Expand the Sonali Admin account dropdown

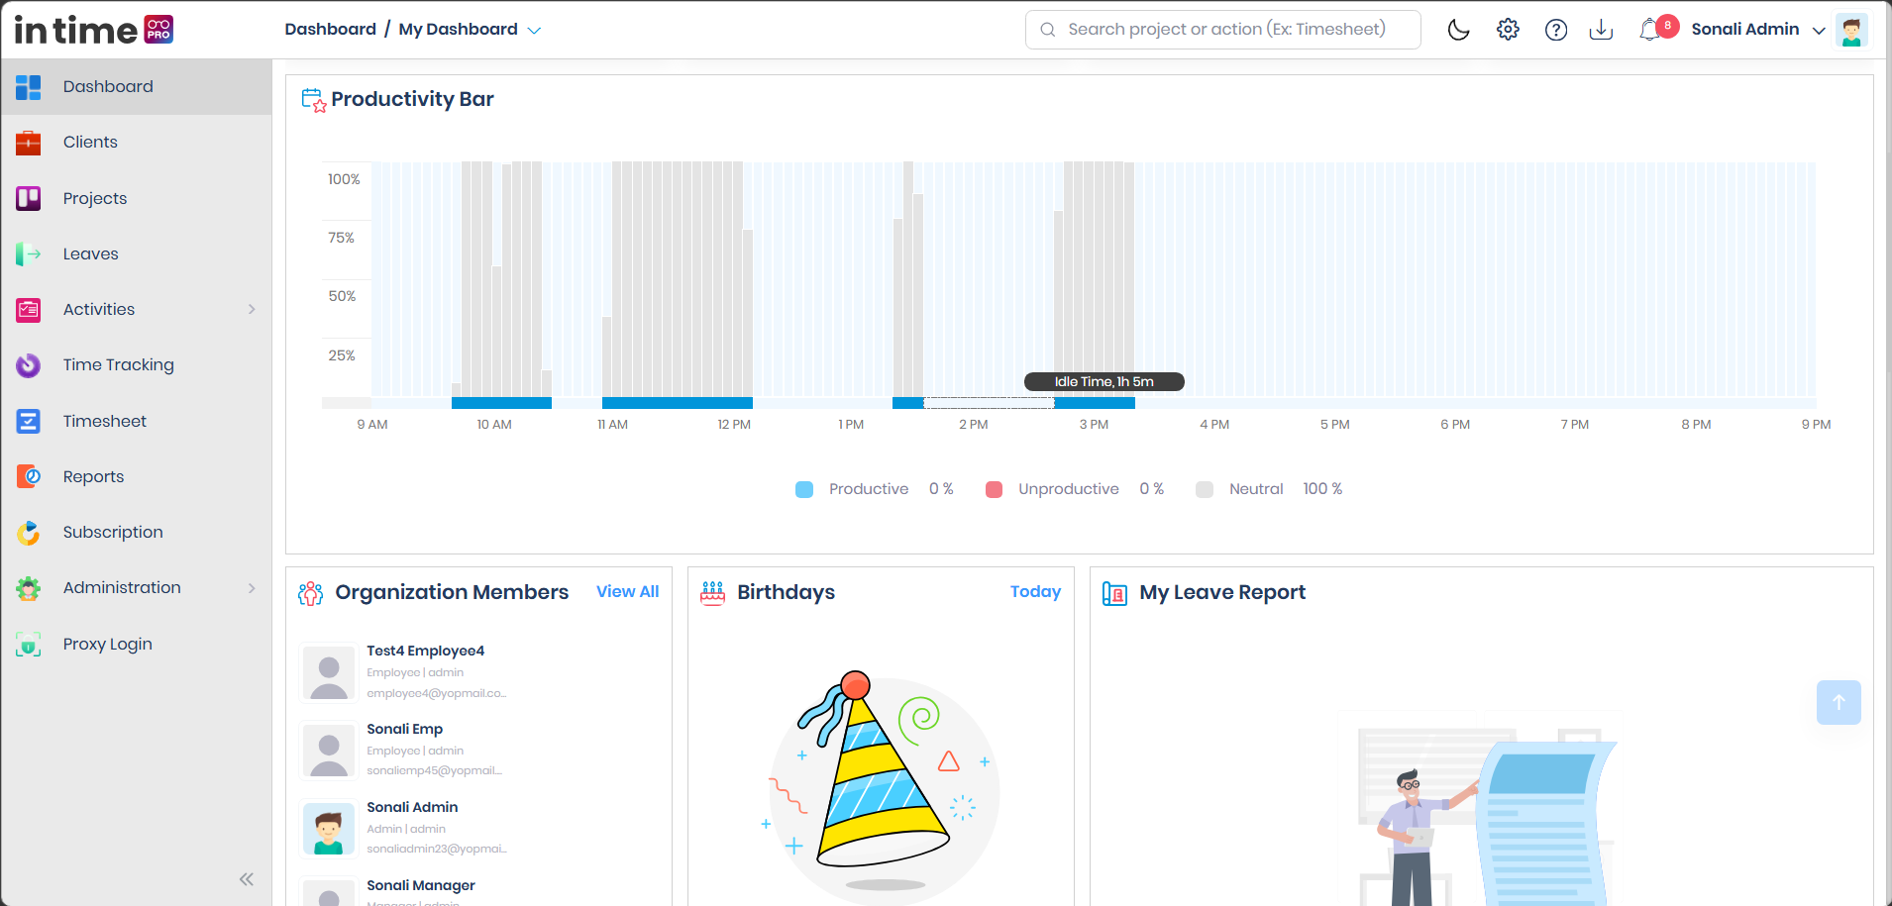point(1819,31)
